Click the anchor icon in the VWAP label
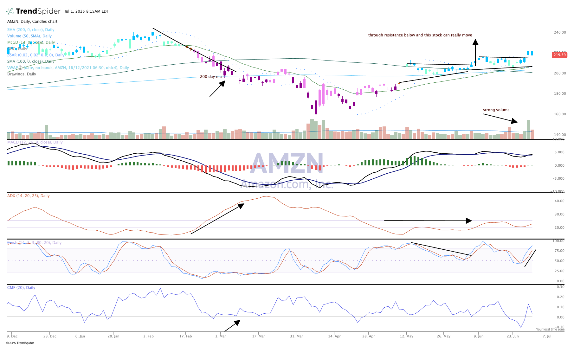 coord(20,67)
